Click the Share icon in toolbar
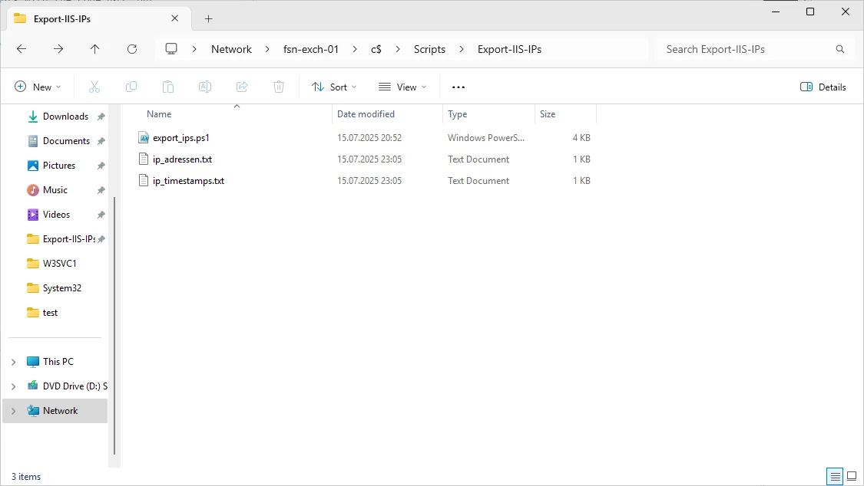Image resolution: width=864 pixels, height=486 pixels. coord(242,87)
